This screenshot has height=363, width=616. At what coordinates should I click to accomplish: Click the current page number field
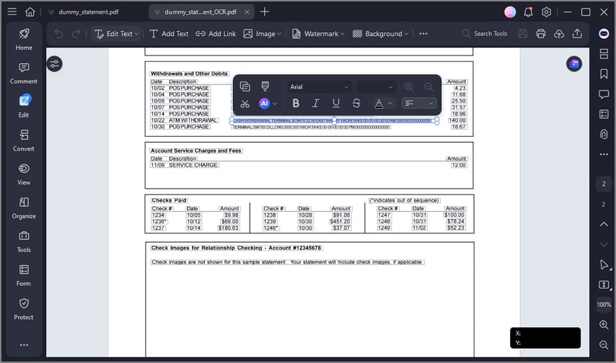604,184
